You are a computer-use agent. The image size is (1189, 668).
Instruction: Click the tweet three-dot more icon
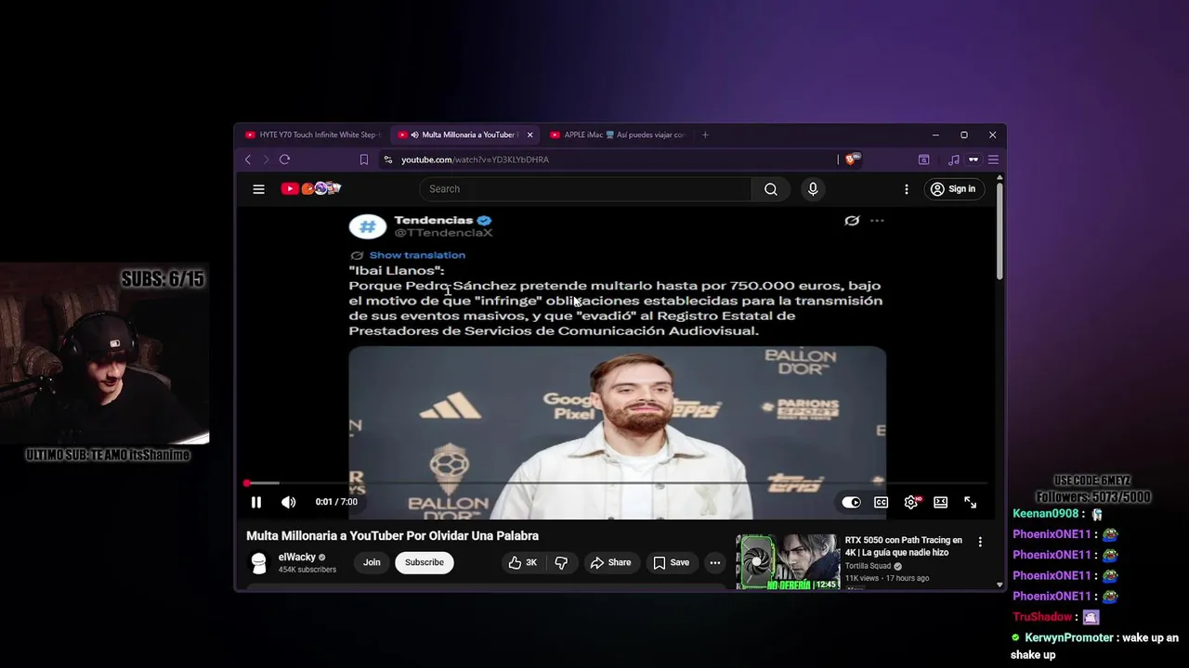877,221
